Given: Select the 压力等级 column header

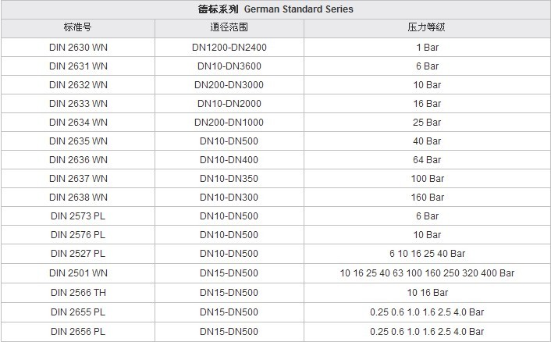Looking at the screenshot, I should [427, 27].
